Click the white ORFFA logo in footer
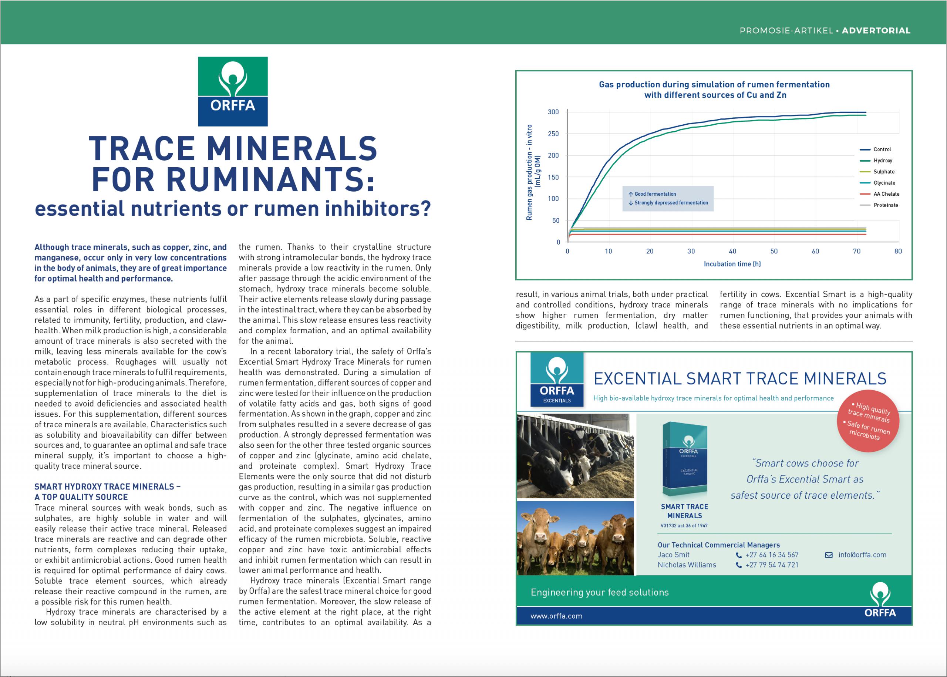This screenshot has width=947, height=677. (880, 601)
